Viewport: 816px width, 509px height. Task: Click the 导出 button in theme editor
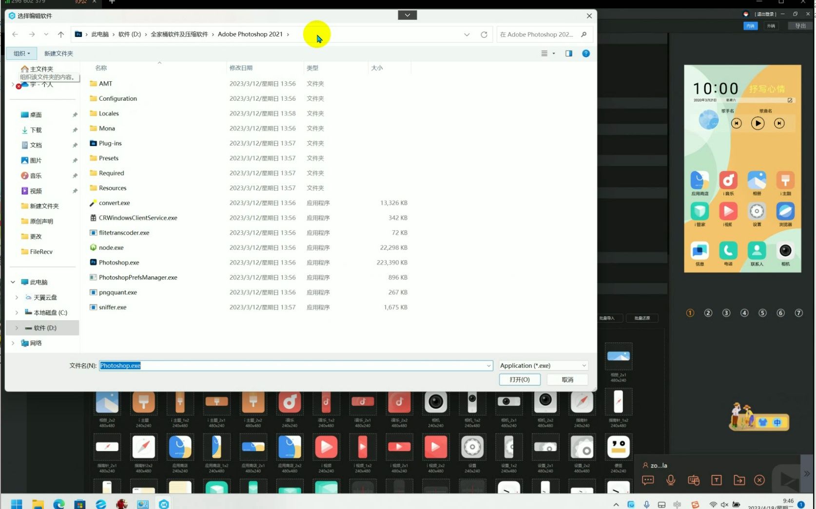(x=800, y=26)
